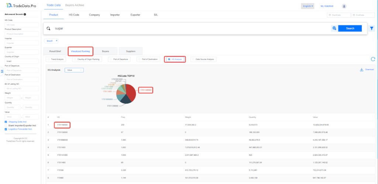Click the sidebar HS Code input field
Image resolution: width=378 pixels, height=184 pixels.
click(21, 25)
